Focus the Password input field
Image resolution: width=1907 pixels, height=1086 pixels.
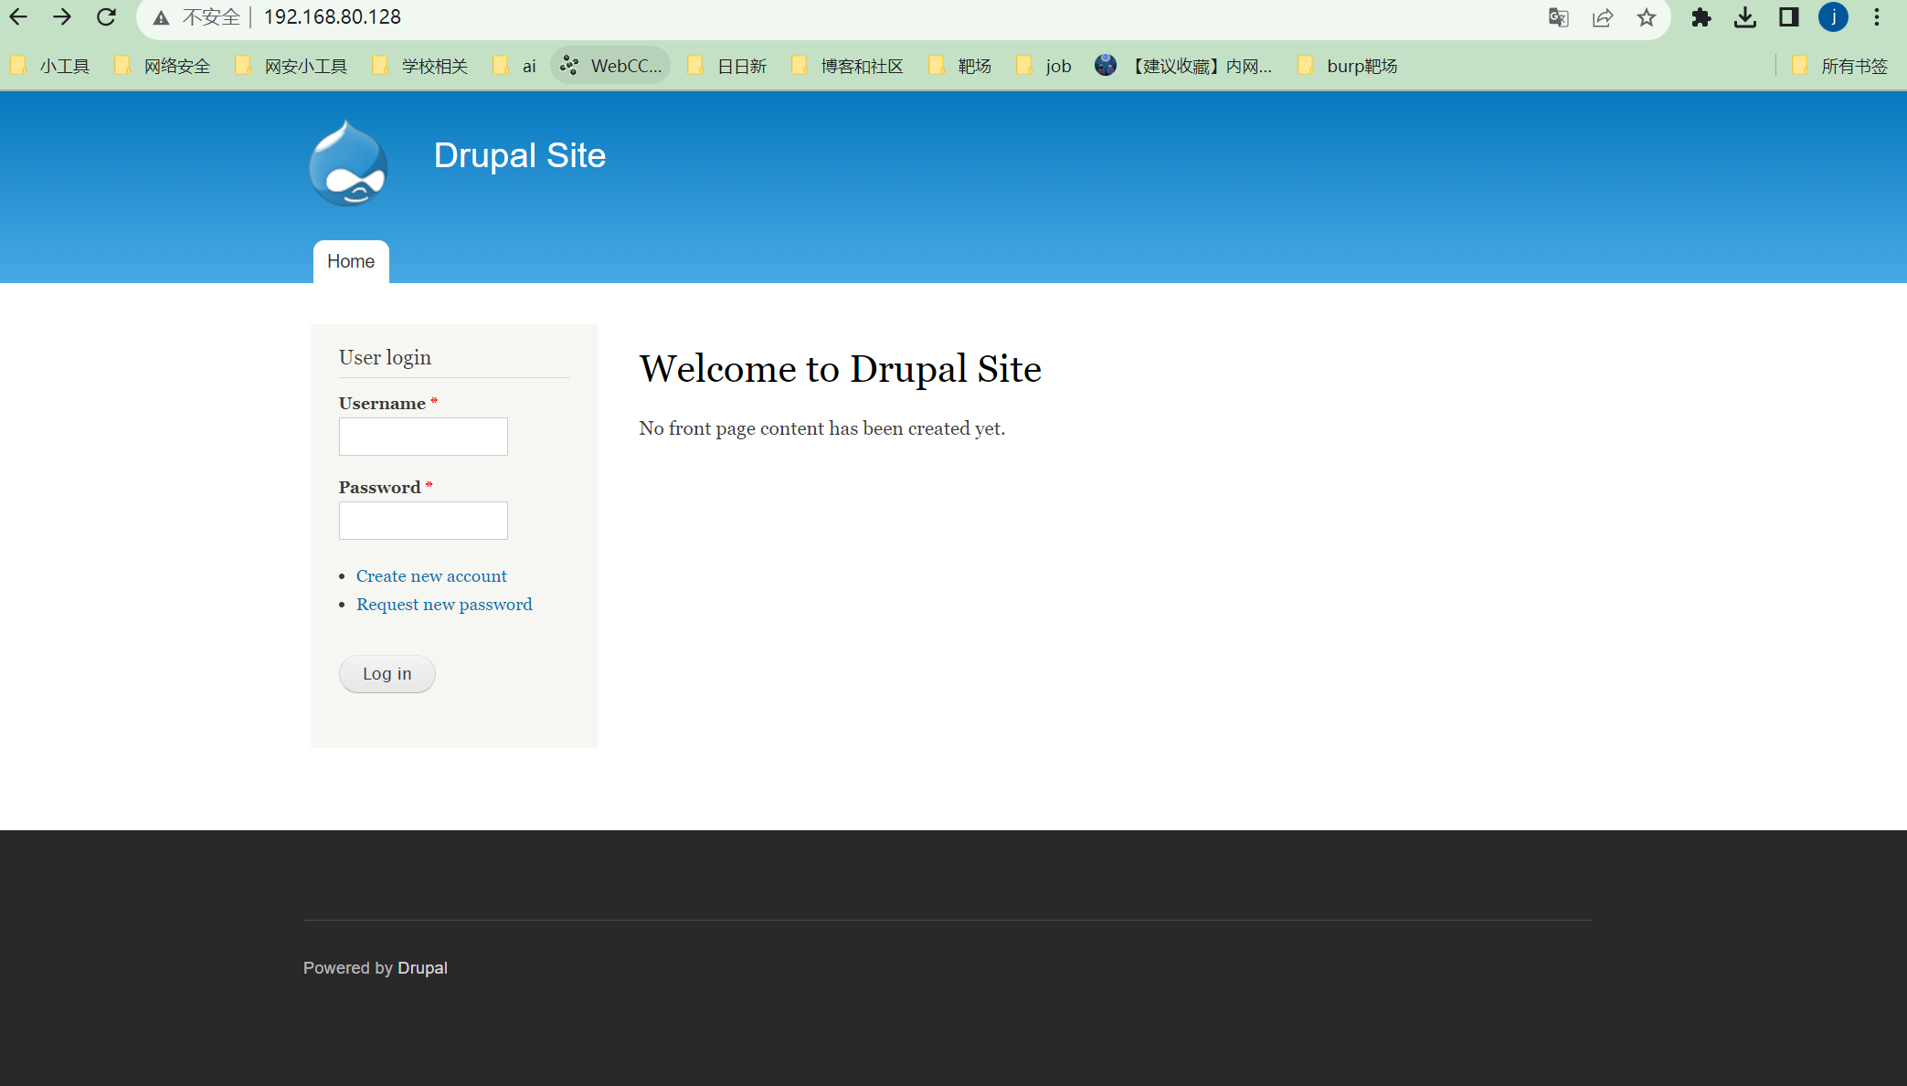tap(423, 521)
